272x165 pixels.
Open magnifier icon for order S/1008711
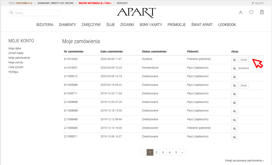coord(234,94)
